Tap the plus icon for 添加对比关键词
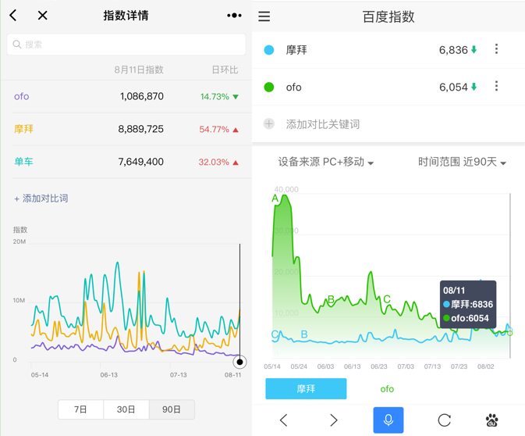525x436 pixels. click(x=269, y=123)
